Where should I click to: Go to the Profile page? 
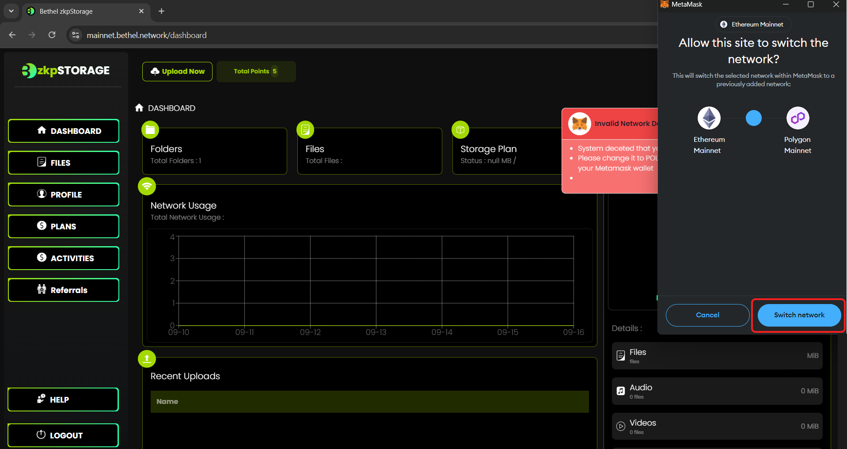point(64,194)
